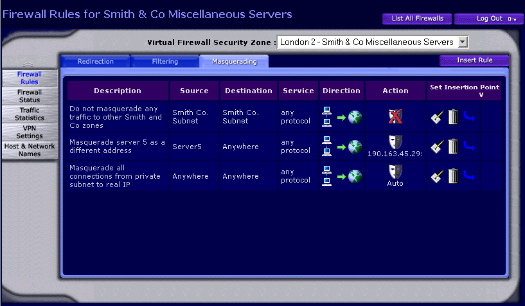Click the mask icon above Auto

(395, 172)
